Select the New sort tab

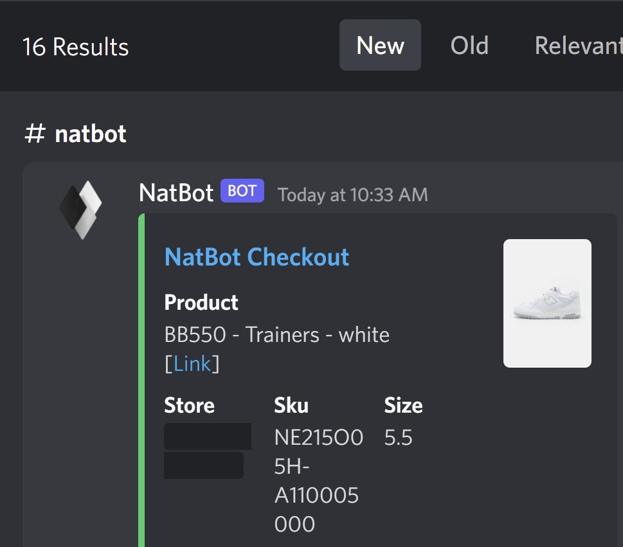click(x=380, y=45)
